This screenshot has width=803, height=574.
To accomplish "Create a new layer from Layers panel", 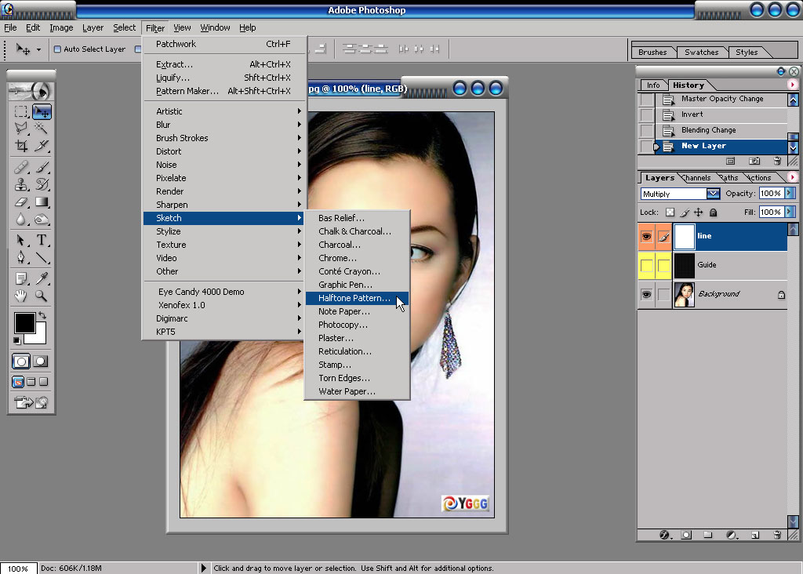I will click(x=755, y=535).
